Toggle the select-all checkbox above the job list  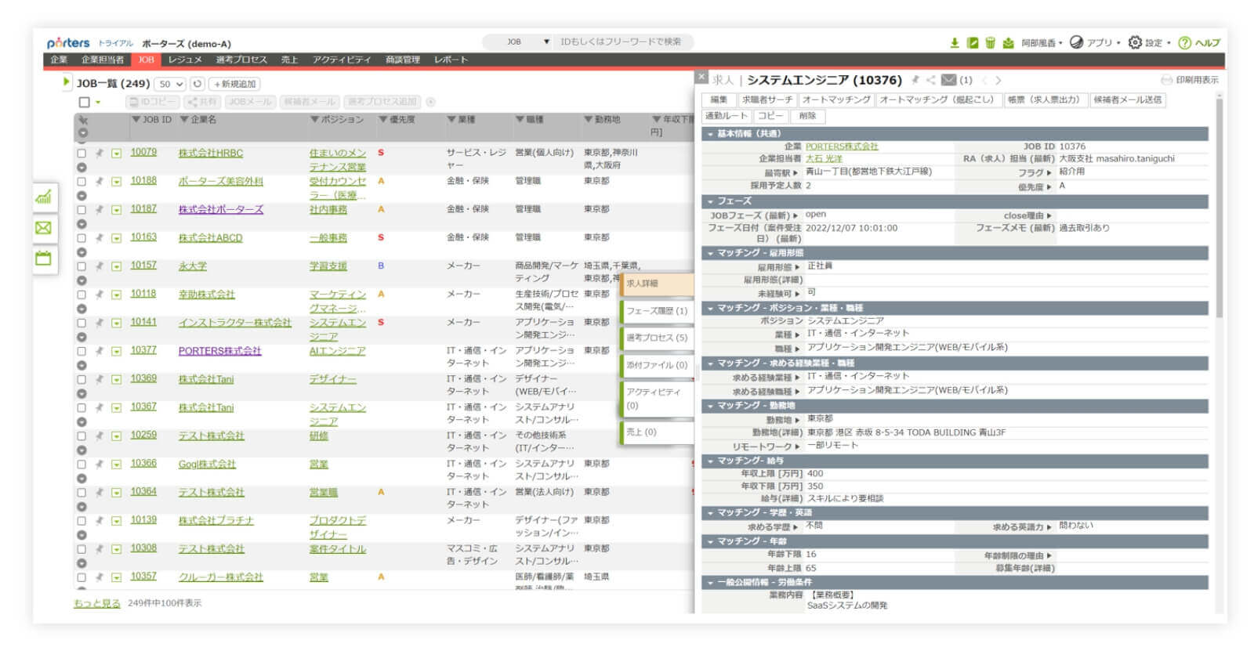click(85, 102)
